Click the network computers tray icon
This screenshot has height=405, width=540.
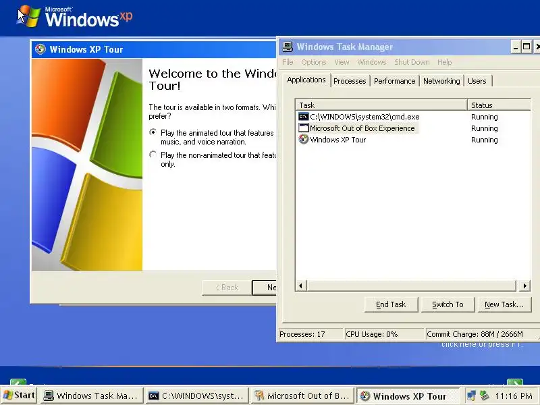471,396
